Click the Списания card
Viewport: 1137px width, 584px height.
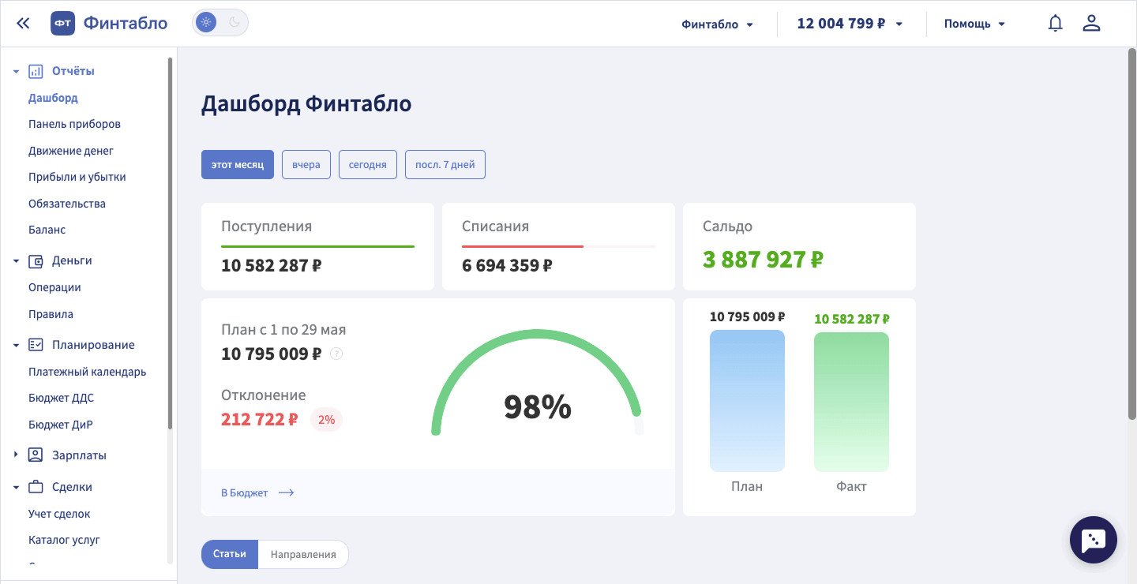[558, 246]
